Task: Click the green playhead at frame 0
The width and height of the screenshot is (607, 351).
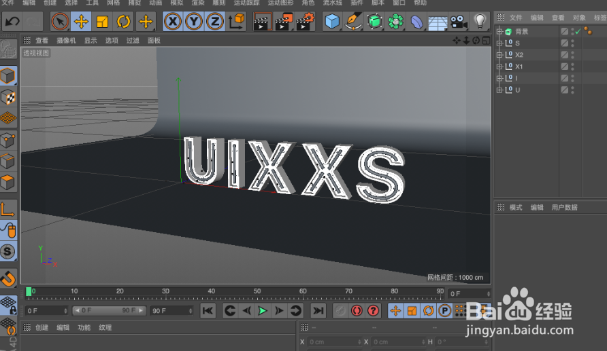Action: click(x=29, y=291)
